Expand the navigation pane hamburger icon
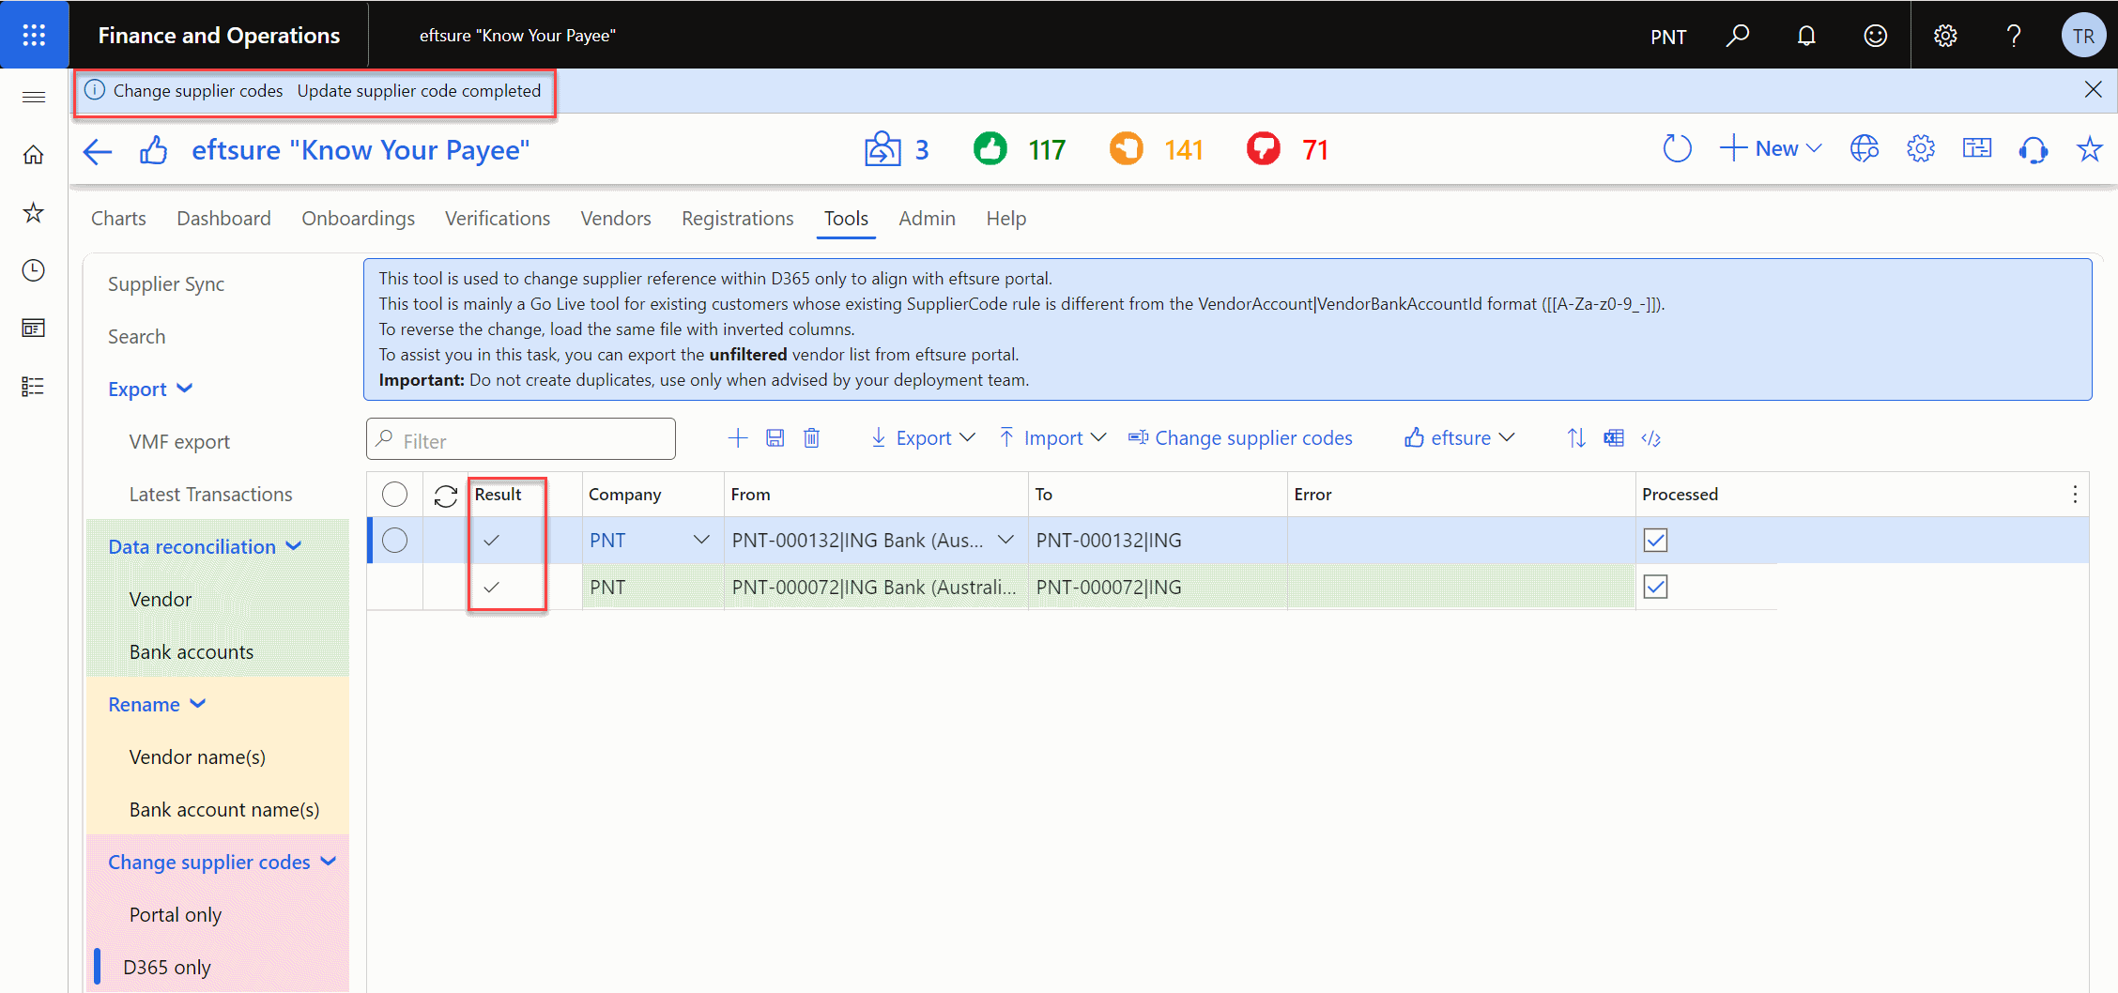This screenshot has width=2118, height=993. 34,97
